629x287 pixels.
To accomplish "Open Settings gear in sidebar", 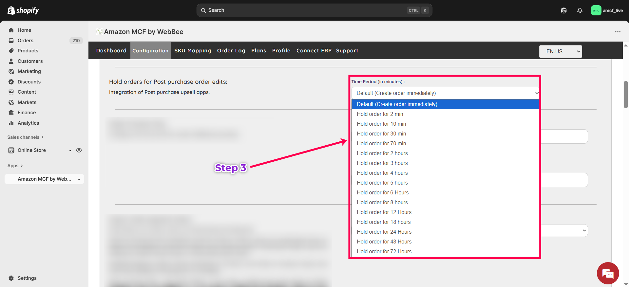I will point(11,278).
